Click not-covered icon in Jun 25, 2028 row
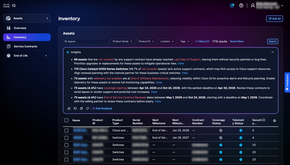 [221, 130]
